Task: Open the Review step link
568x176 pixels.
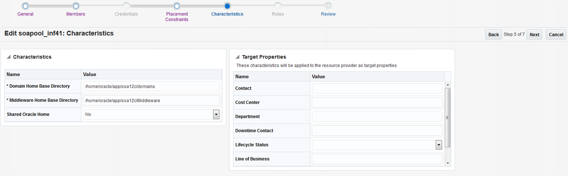Action: pyautogui.click(x=328, y=14)
